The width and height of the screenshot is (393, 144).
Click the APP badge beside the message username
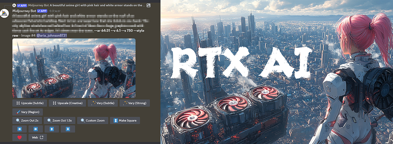(42, 11)
